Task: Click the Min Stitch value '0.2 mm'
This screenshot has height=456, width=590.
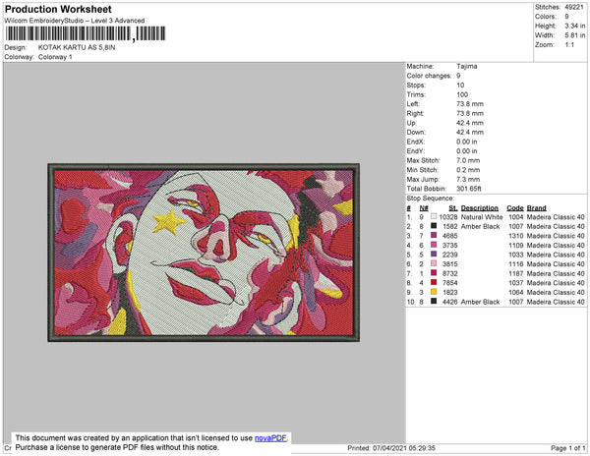Action: 468,170
